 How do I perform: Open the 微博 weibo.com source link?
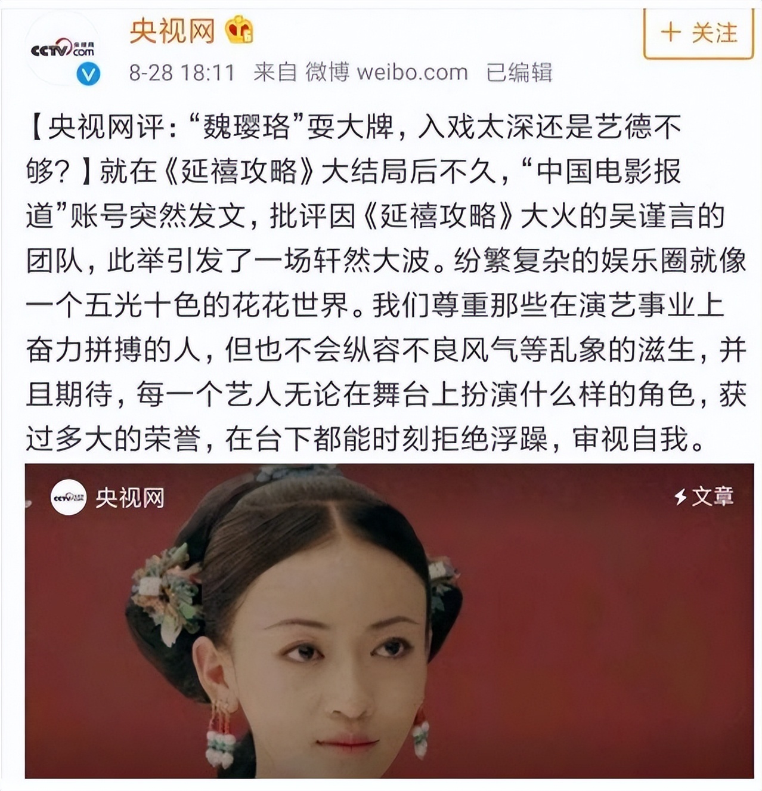(x=386, y=72)
